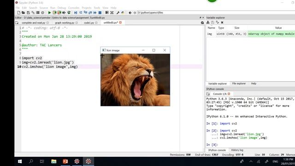Click the working directory path field
Screen dimensions: 295x166
point(216,12)
